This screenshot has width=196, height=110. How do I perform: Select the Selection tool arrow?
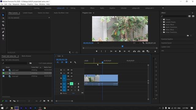pos(3,15)
